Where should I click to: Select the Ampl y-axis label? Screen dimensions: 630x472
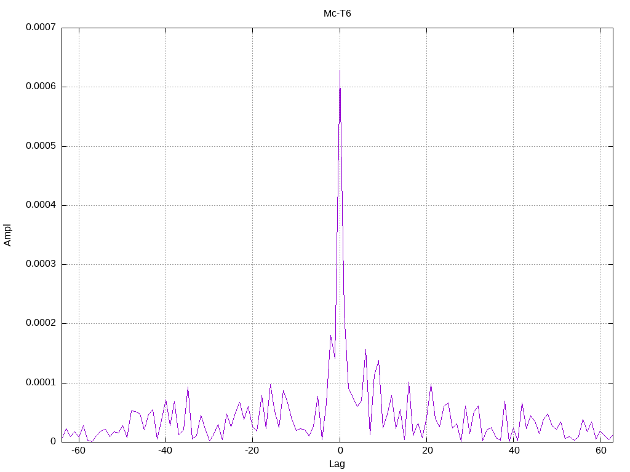[x=7, y=235]
